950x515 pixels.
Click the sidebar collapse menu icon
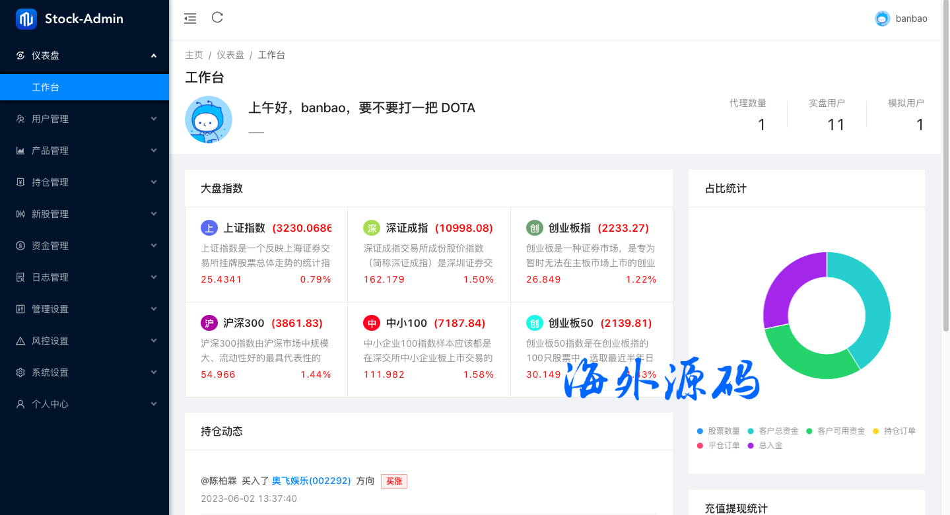[190, 18]
